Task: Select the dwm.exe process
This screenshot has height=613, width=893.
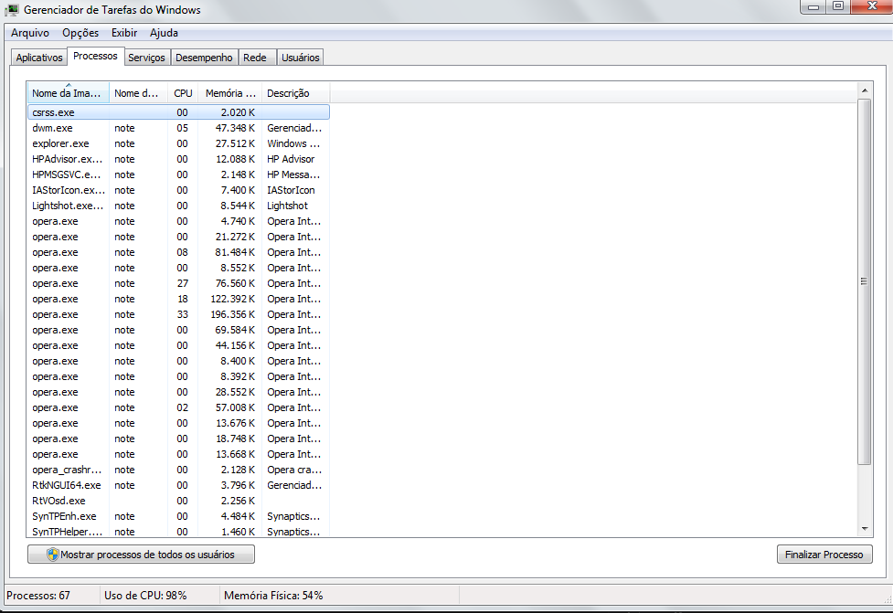Action: (x=178, y=128)
